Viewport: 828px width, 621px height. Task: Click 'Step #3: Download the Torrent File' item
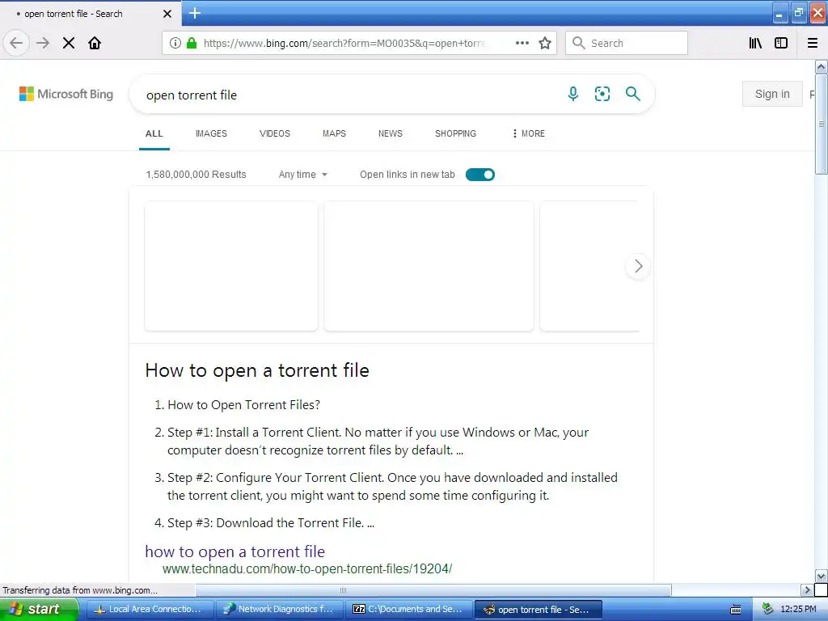(271, 523)
